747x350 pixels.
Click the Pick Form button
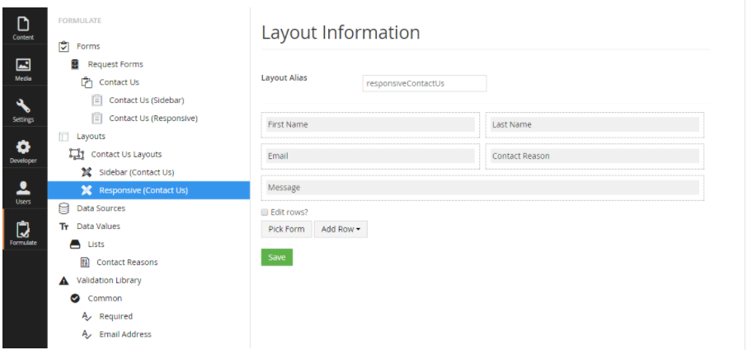[286, 229]
